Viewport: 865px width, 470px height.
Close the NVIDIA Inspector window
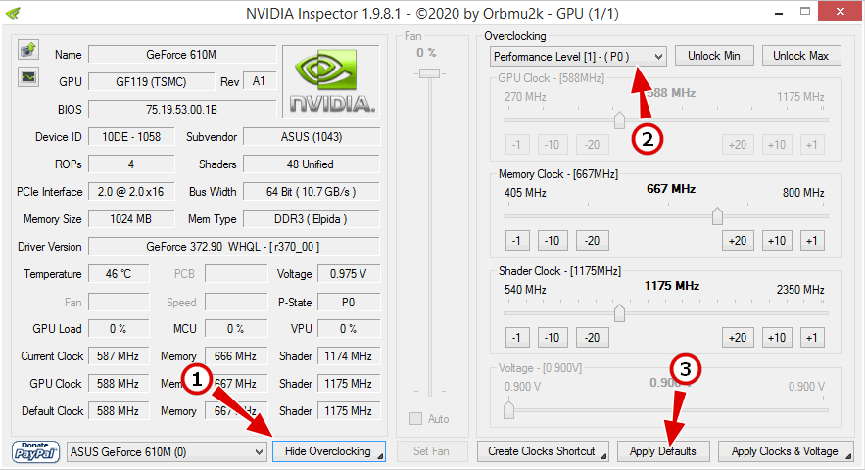[838, 11]
